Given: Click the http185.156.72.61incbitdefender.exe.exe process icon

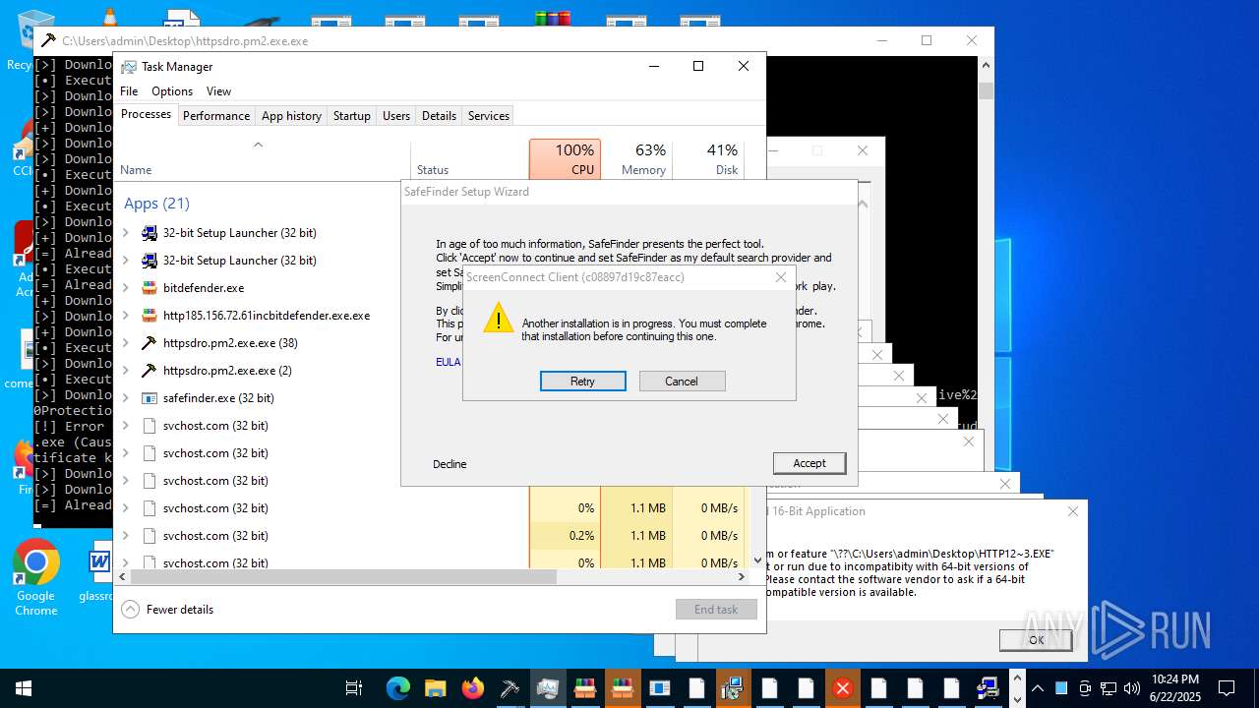Looking at the screenshot, I should point(150,316).
